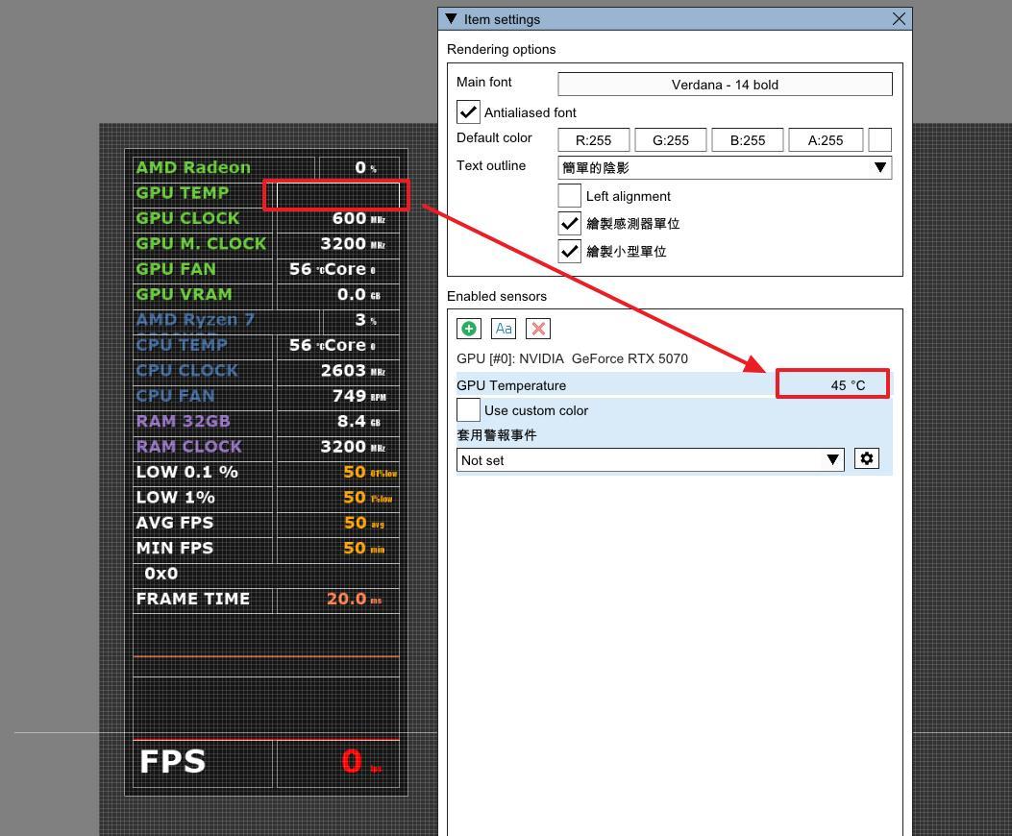Uncheck the 繪製小型單位 option

pyautogui.click(x=568, y=251)
